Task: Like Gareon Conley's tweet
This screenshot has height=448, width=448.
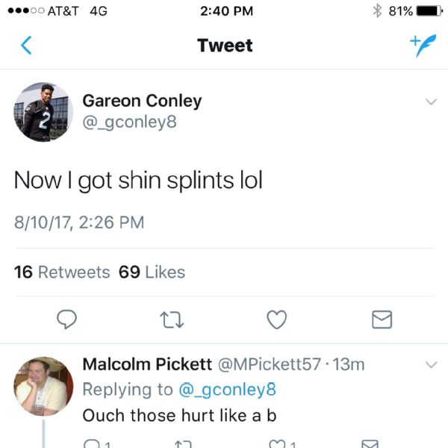Action: pyautogui.click(x=277, y=320)
